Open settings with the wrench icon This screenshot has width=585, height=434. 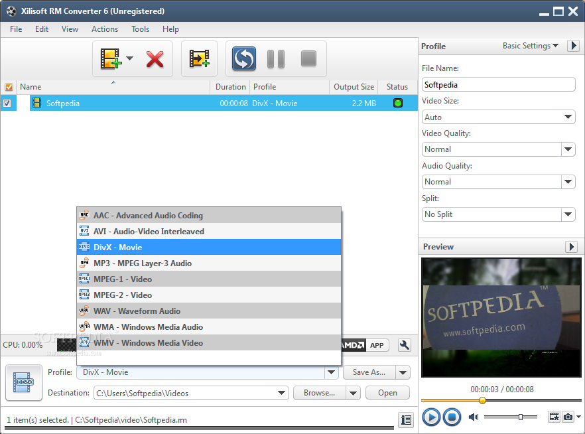[x=405, y=345]
